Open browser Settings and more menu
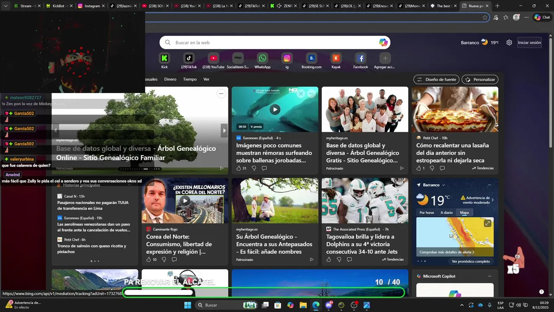This screenshot has width=554, height=312. (x=526, y=17)
